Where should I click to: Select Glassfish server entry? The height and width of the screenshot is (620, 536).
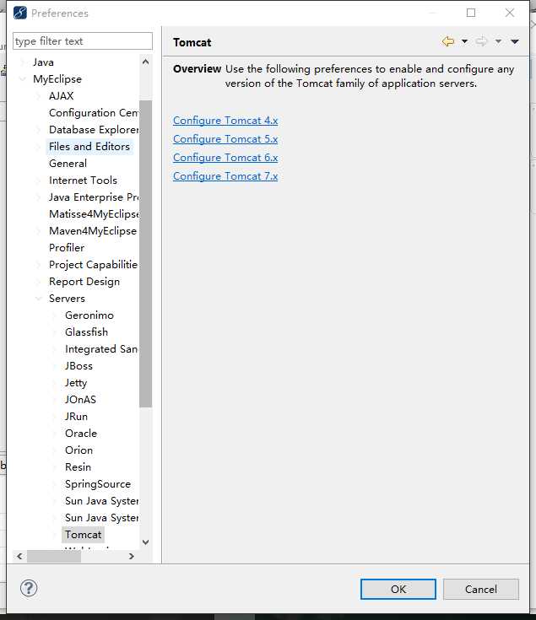pos(86,332)
